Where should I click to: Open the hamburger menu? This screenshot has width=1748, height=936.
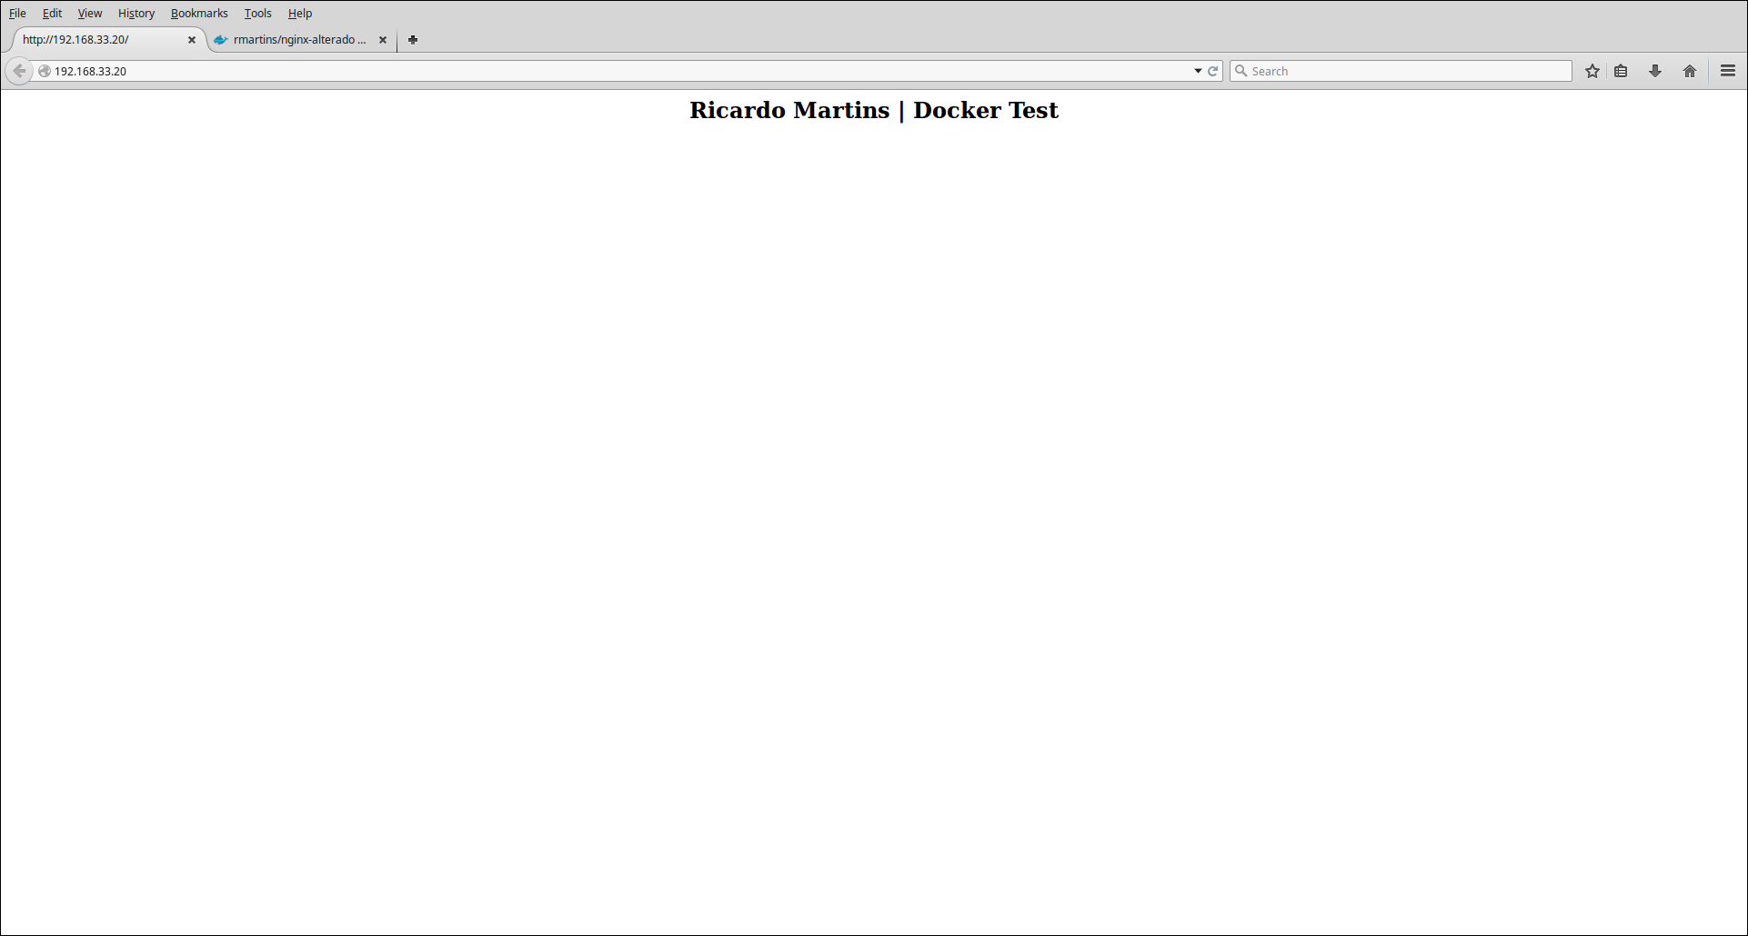(x=1727, y=71)
